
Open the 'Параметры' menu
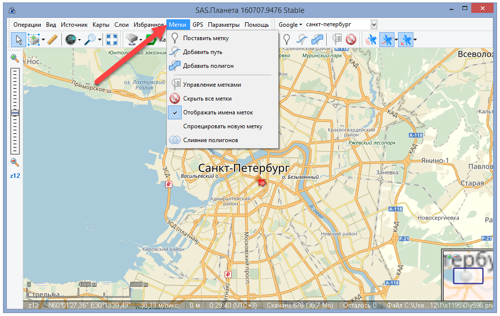coord(224,24)
